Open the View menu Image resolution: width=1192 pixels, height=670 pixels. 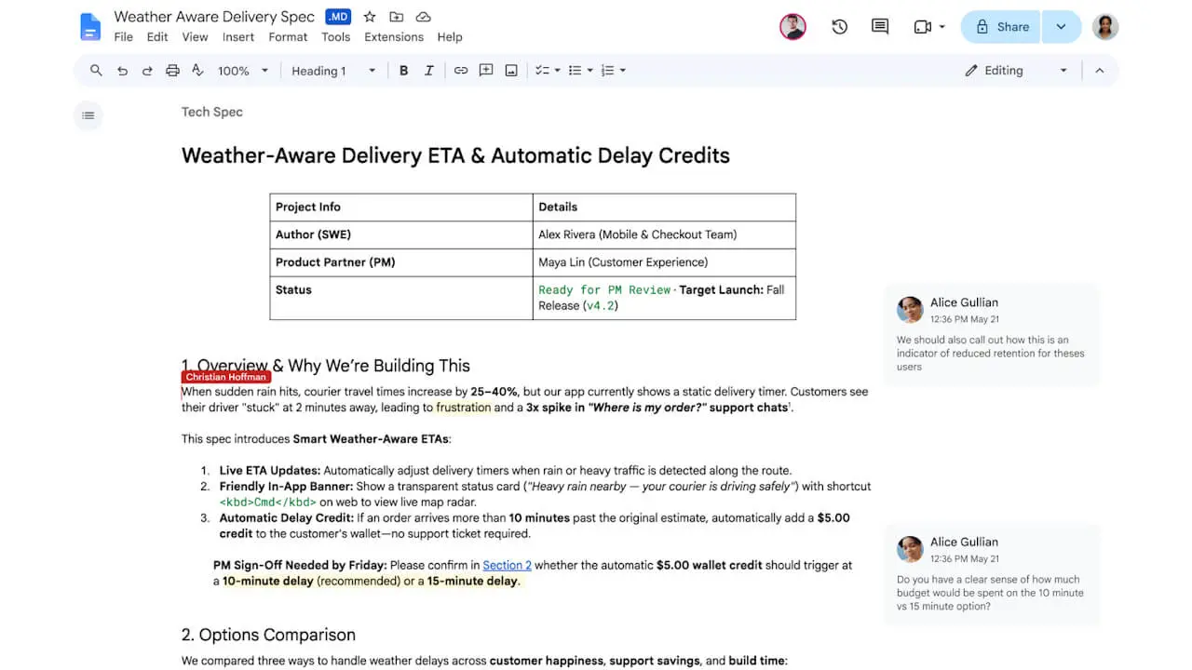tap(195, 37)
